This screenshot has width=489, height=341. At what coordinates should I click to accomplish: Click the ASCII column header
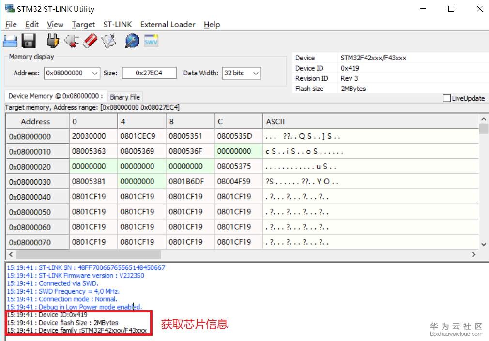tap(370, 121)
